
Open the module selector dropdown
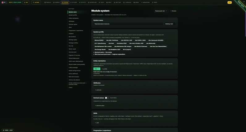(x=161, y=11)
